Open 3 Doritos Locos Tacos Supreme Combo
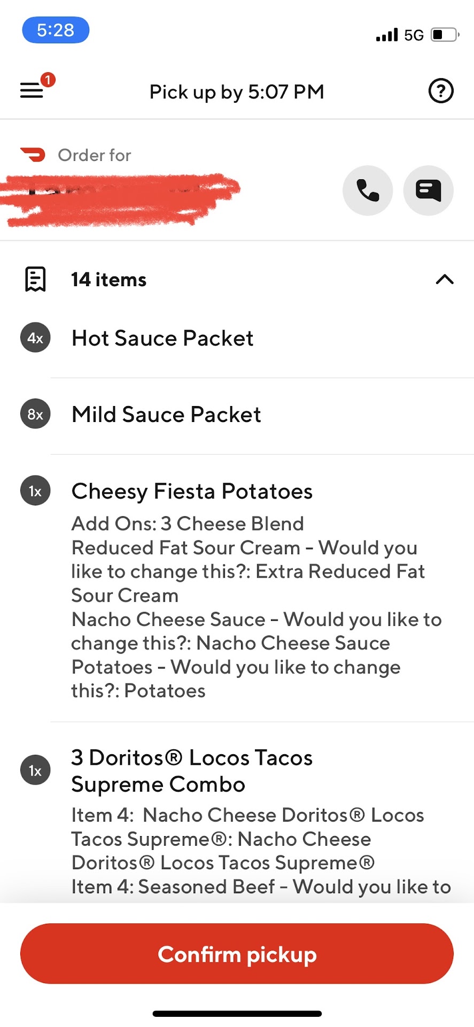The height and width of the screenshot is (1027, 474). 192,771
